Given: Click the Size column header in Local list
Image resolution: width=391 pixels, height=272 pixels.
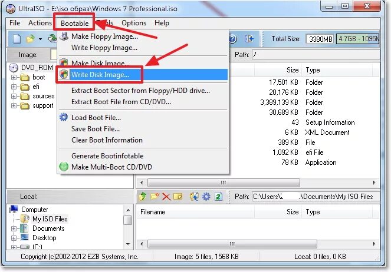Looking at the screenshot, I should tap(278, 212).
